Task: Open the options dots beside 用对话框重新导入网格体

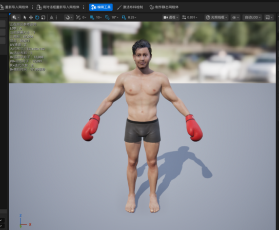Action: coord(84,7)
